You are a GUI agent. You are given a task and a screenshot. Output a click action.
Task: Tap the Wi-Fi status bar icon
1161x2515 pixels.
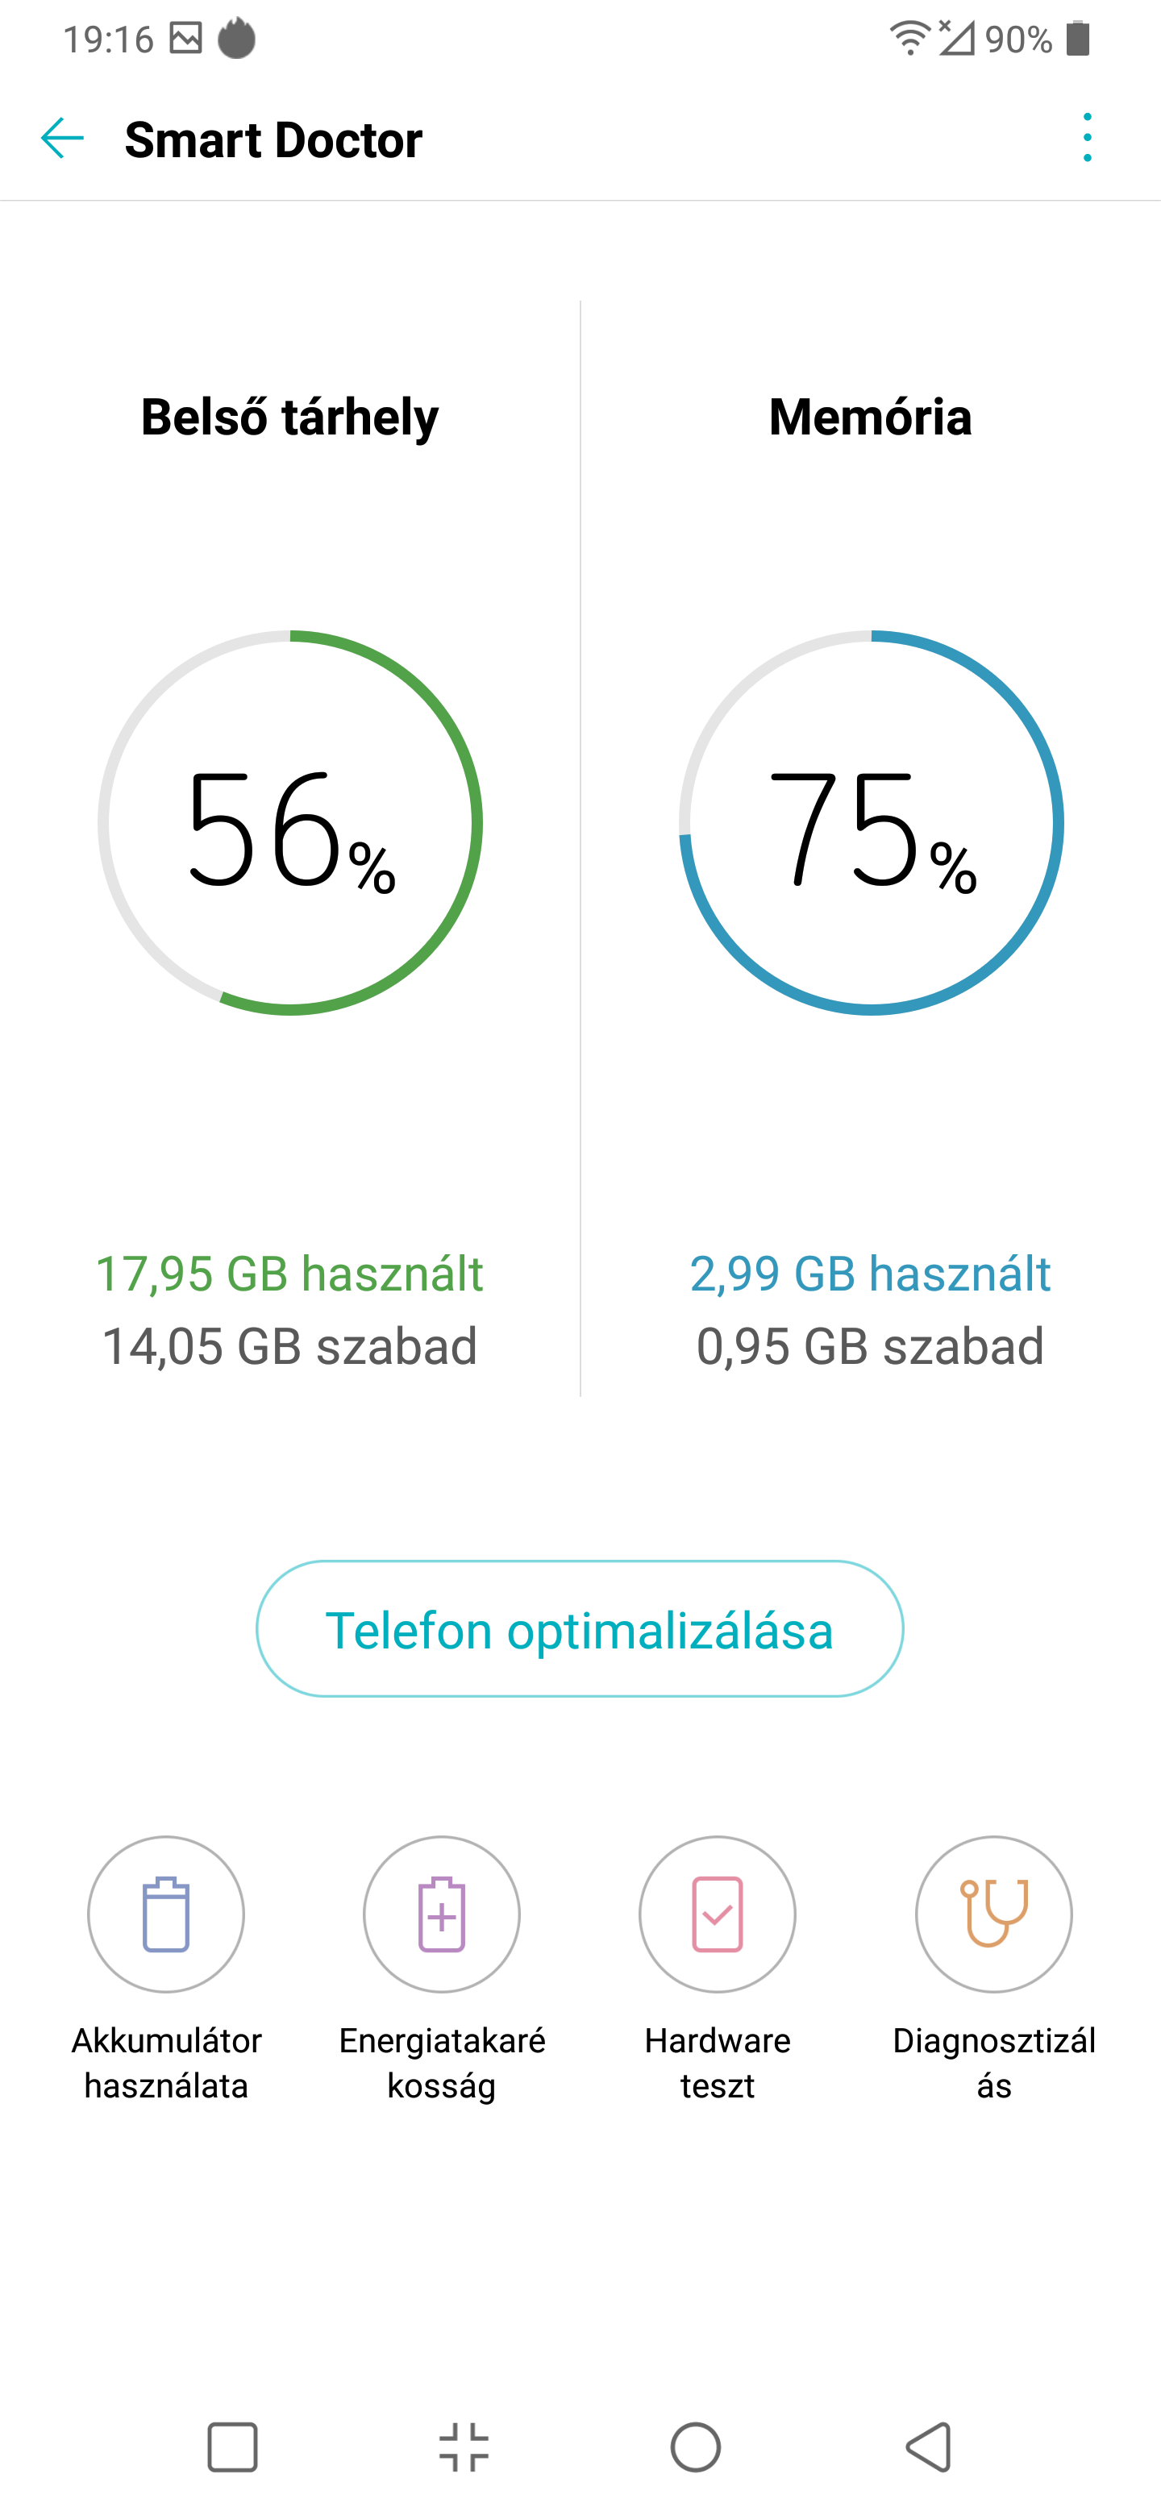[909, 38]
